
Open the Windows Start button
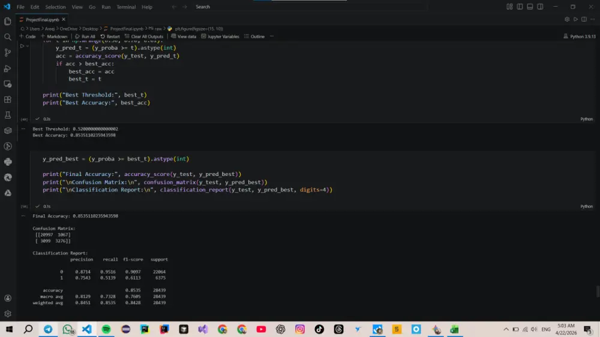tap(9, 329)
